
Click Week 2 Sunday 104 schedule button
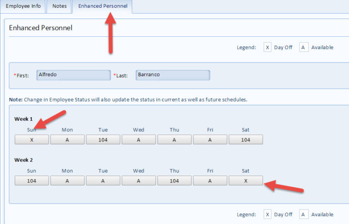31,181
